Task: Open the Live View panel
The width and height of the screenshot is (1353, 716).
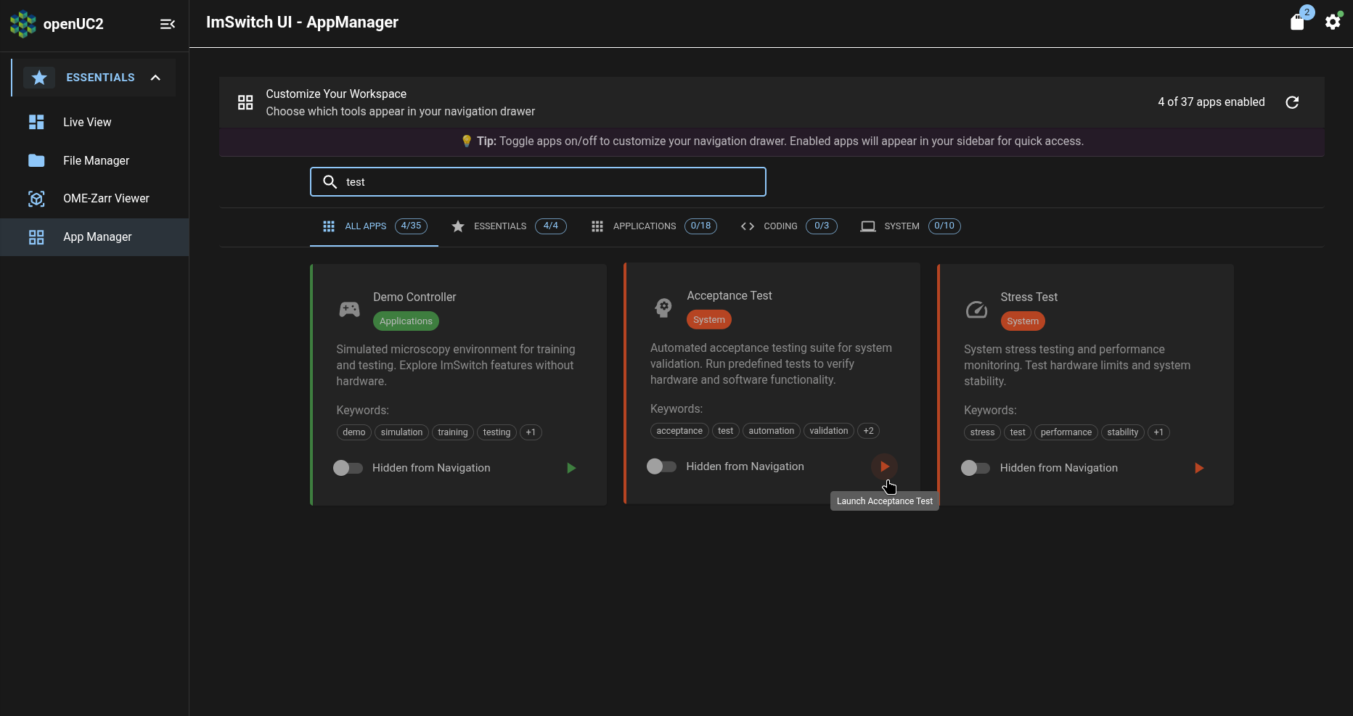Action: [x=86, y=122]
